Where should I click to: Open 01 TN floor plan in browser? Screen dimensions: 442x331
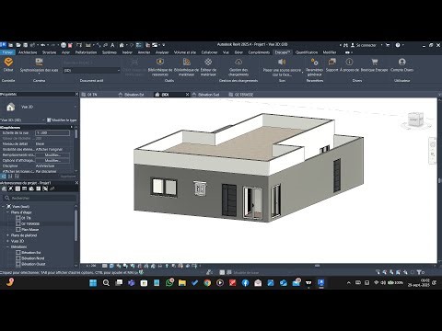pos(26,218)
